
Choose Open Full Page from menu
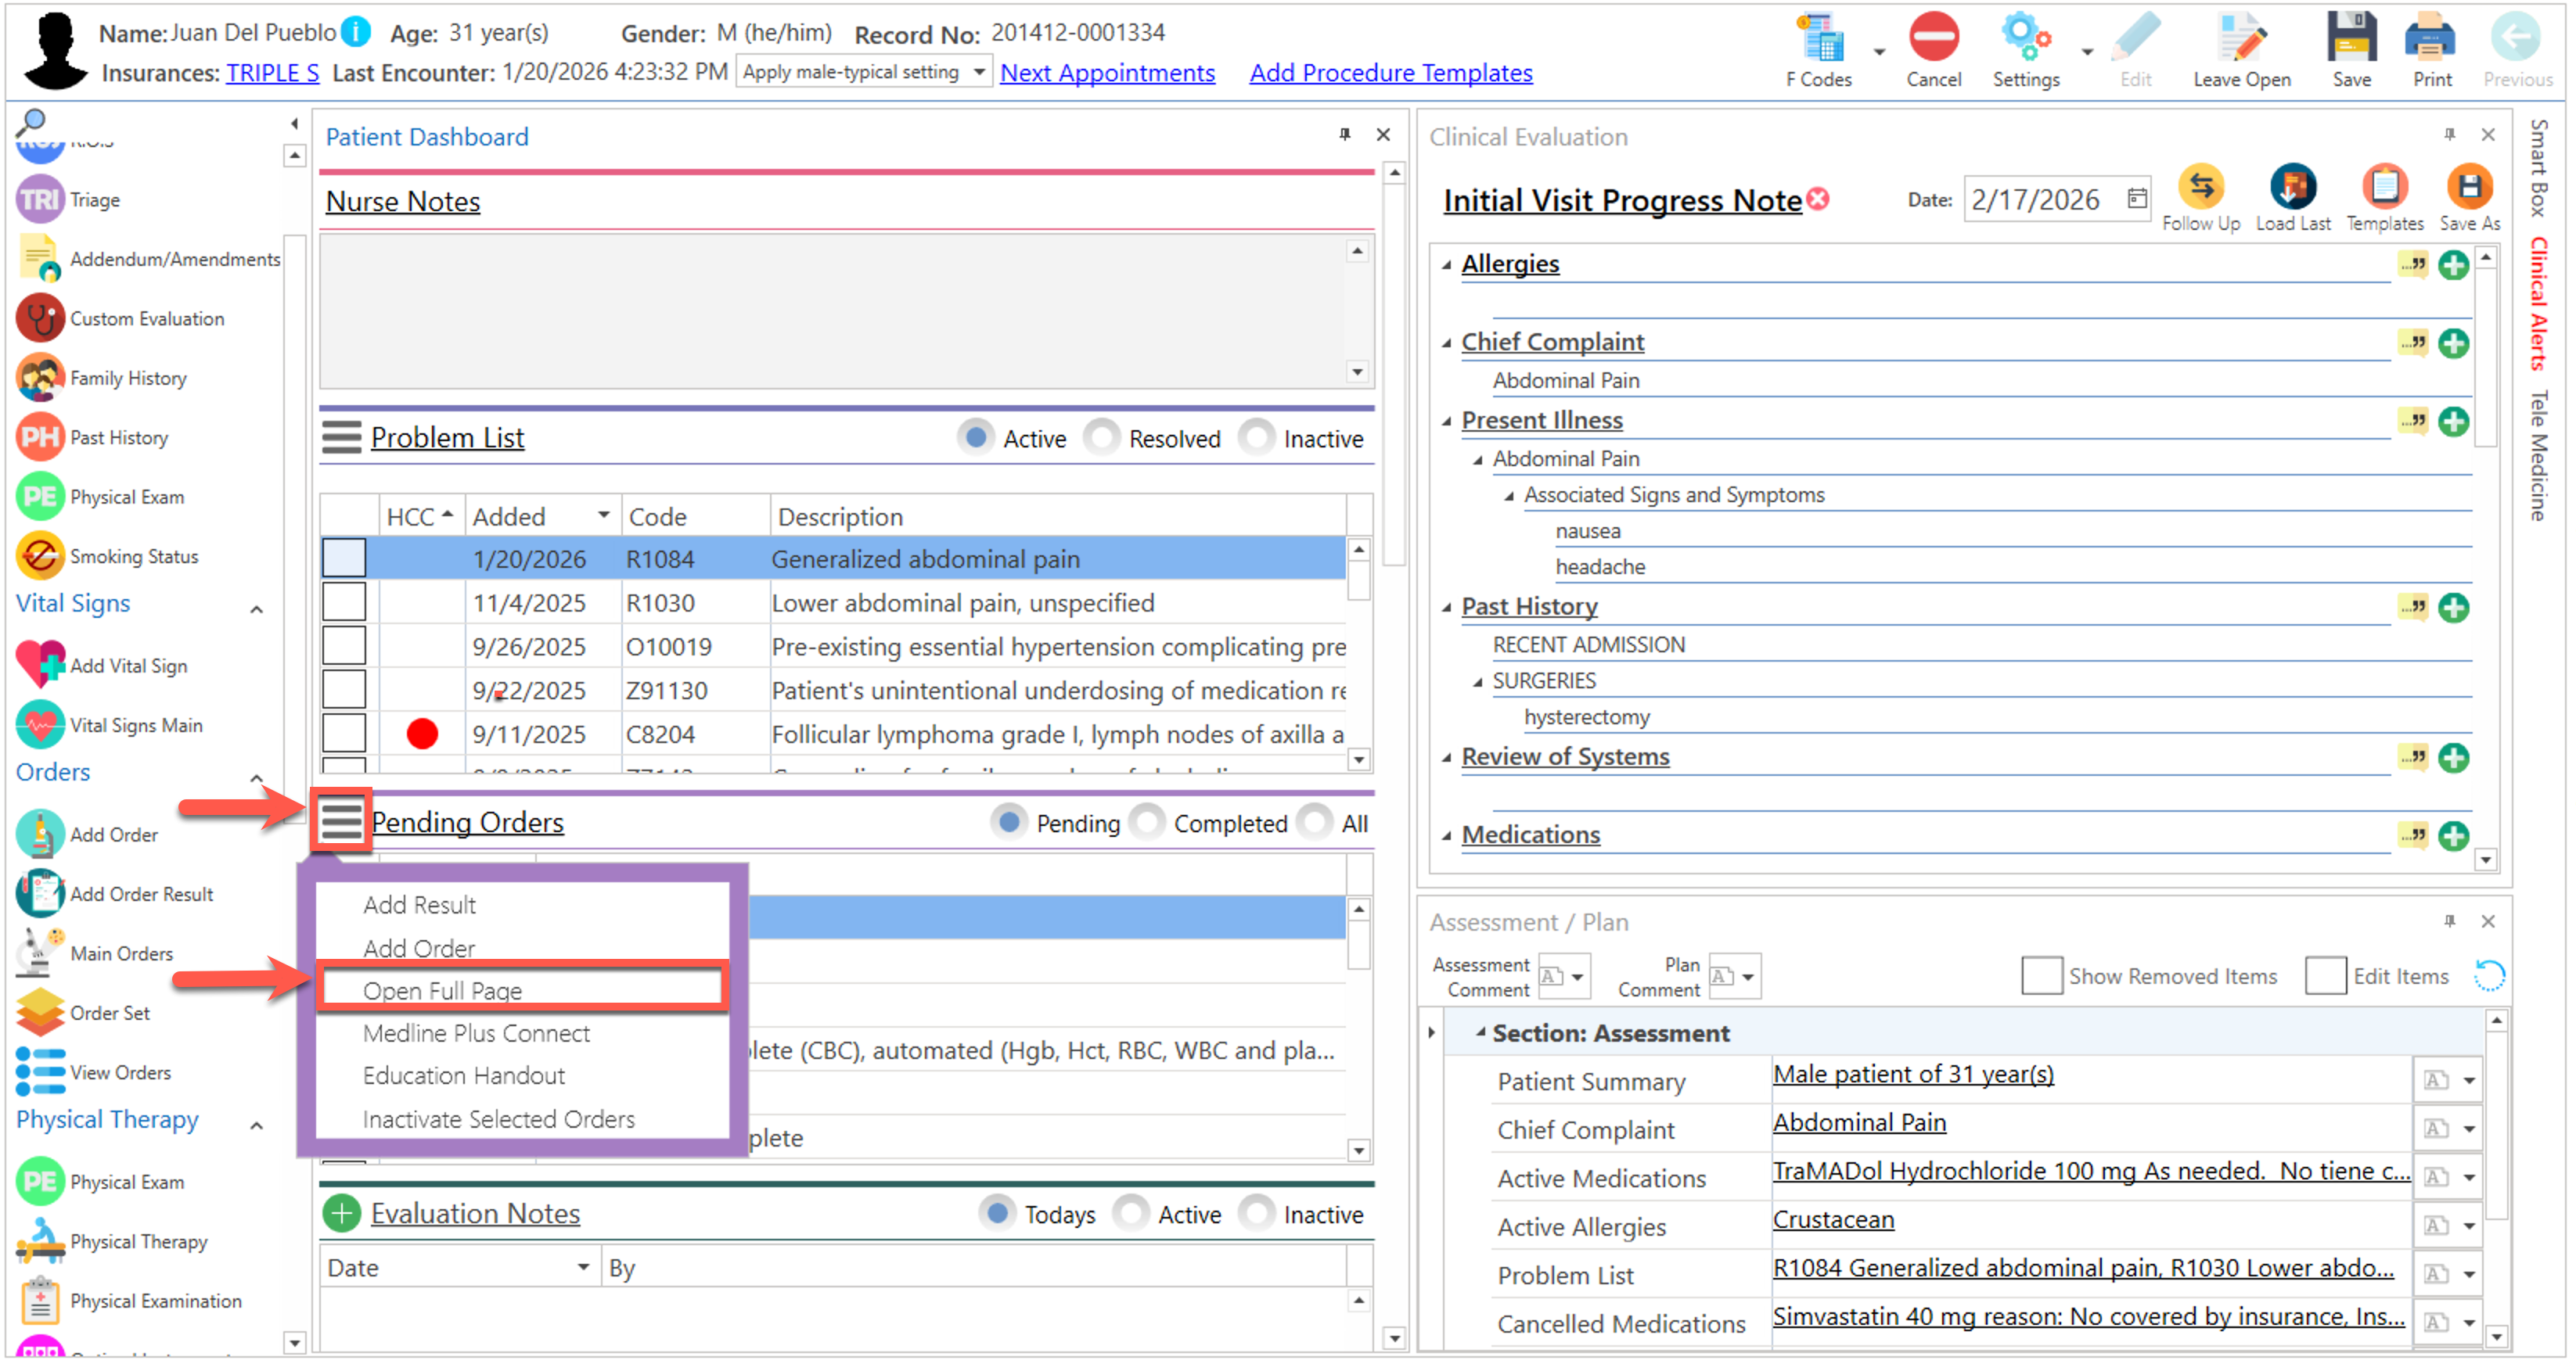[442, 990]
